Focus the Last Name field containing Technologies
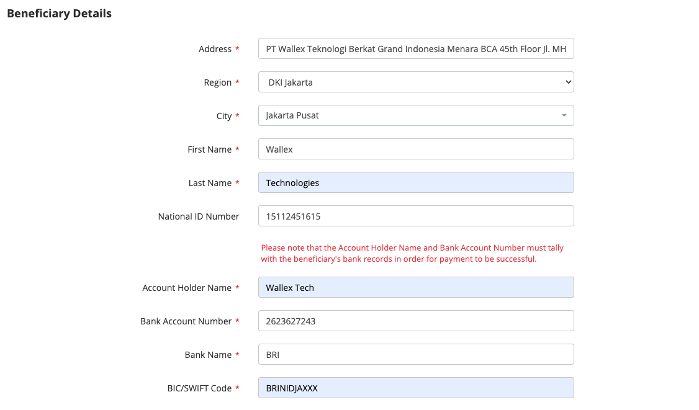Screen dimensions: 699x410 (416, 182)
